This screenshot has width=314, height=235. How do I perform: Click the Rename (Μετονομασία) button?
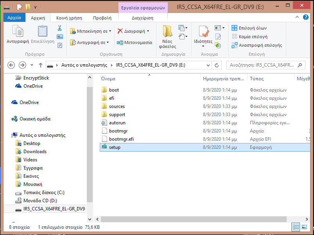(135, 42)
